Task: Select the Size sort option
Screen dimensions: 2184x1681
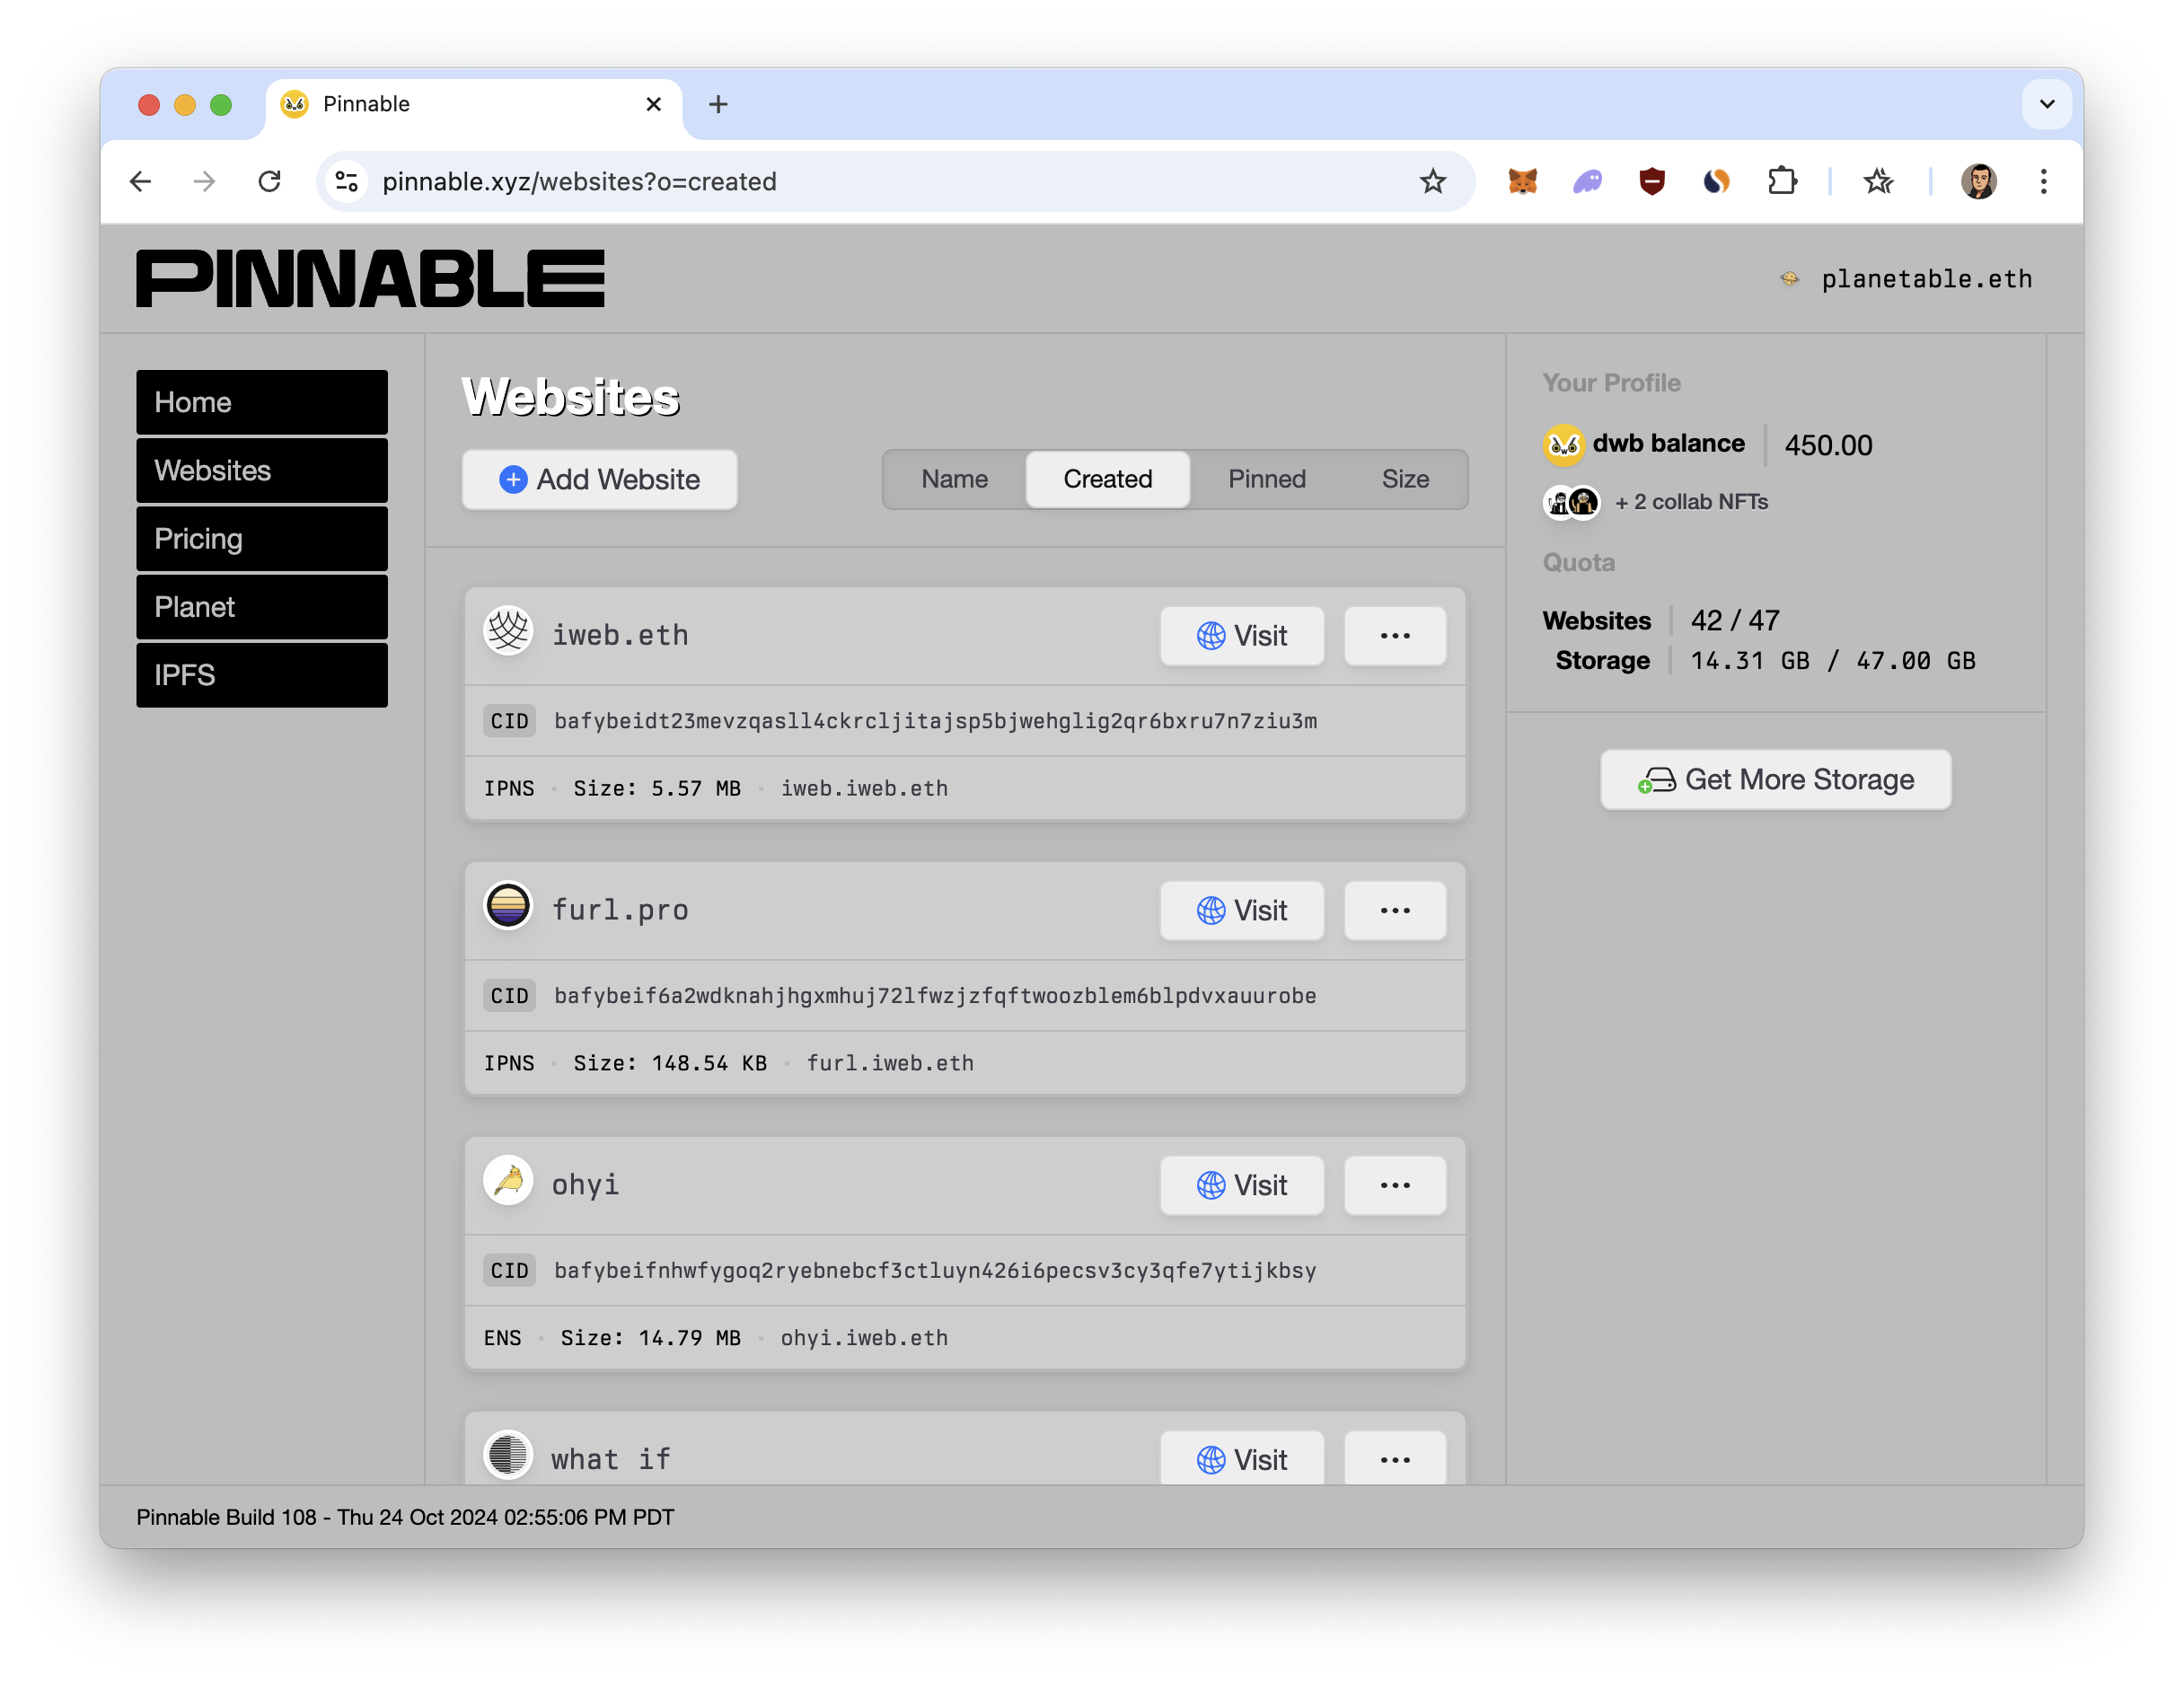Action: click(1405, 479)
